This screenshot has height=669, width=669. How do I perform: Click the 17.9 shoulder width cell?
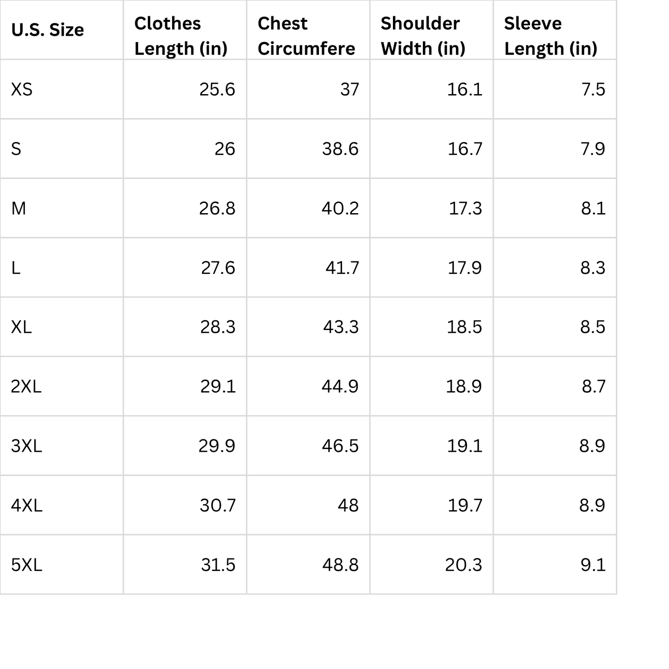point(431,268)
